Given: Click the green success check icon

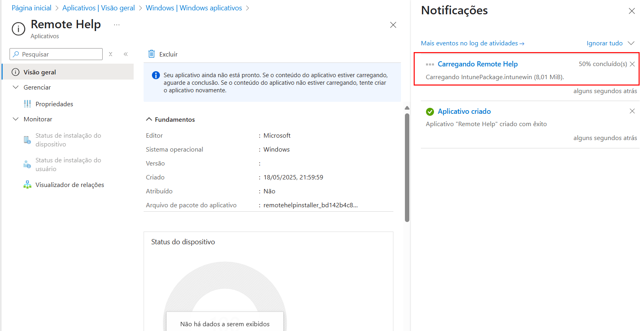Looking at the screenshot, I should [x=430, y=112].
